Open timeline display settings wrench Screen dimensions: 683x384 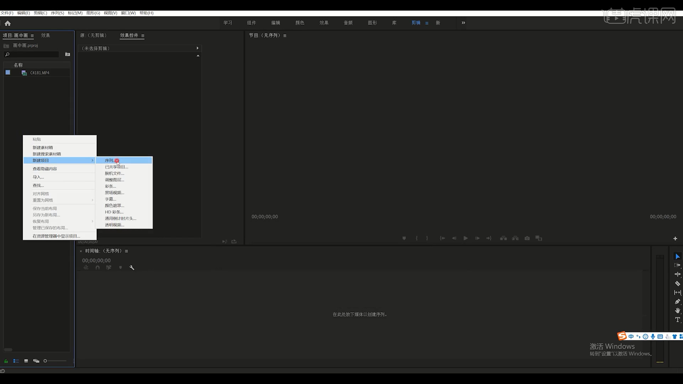pyautogui.click(x=132, y=268)
